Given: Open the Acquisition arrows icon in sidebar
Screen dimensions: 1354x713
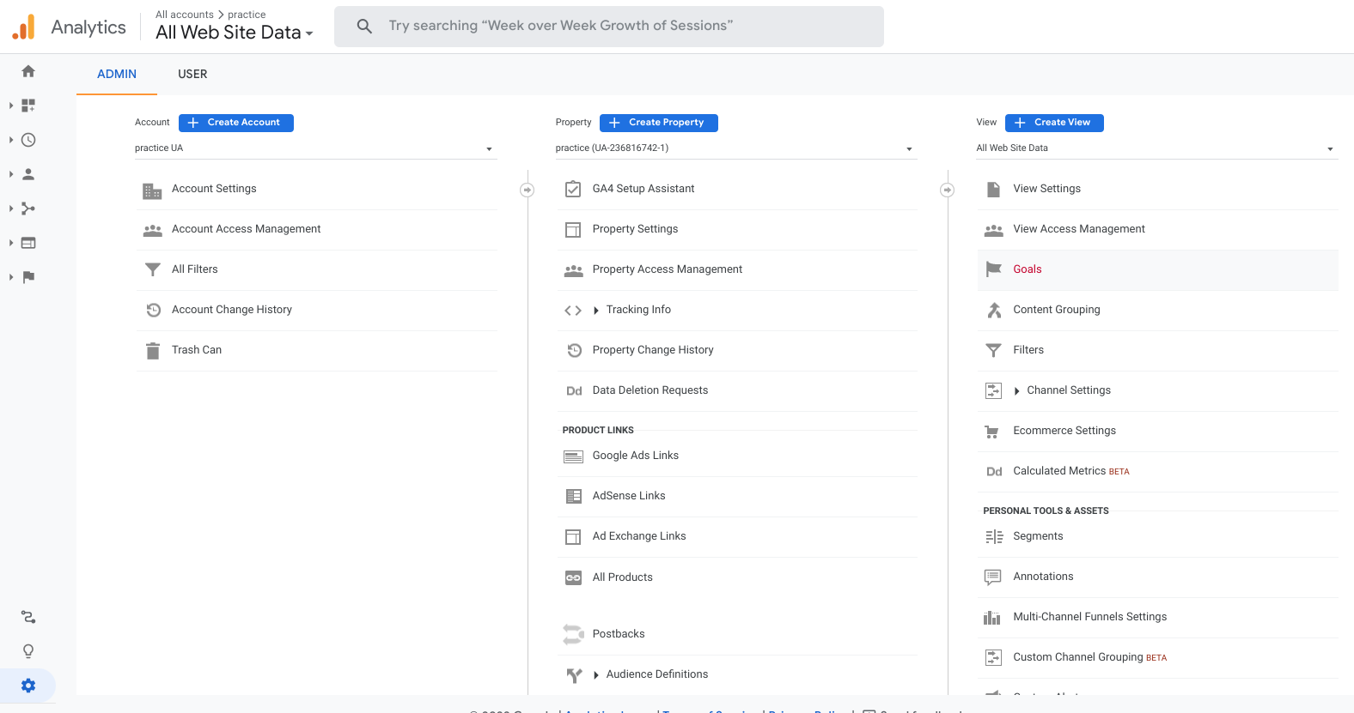Looking at the screenshot, I should [x=28, y=208].
